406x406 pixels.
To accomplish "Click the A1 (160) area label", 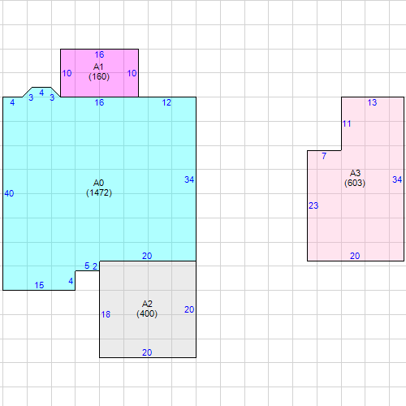I will pyautogui.click(x=99, y=71).
